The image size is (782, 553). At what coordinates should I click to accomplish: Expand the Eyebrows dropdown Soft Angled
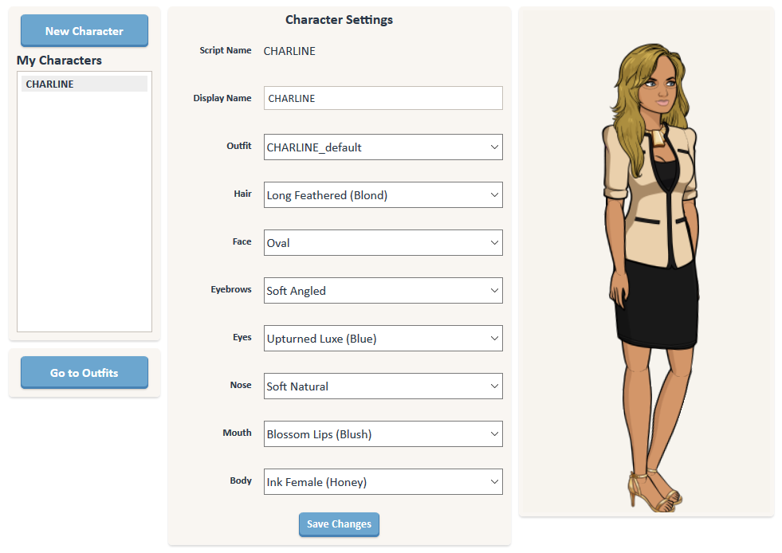383,291
